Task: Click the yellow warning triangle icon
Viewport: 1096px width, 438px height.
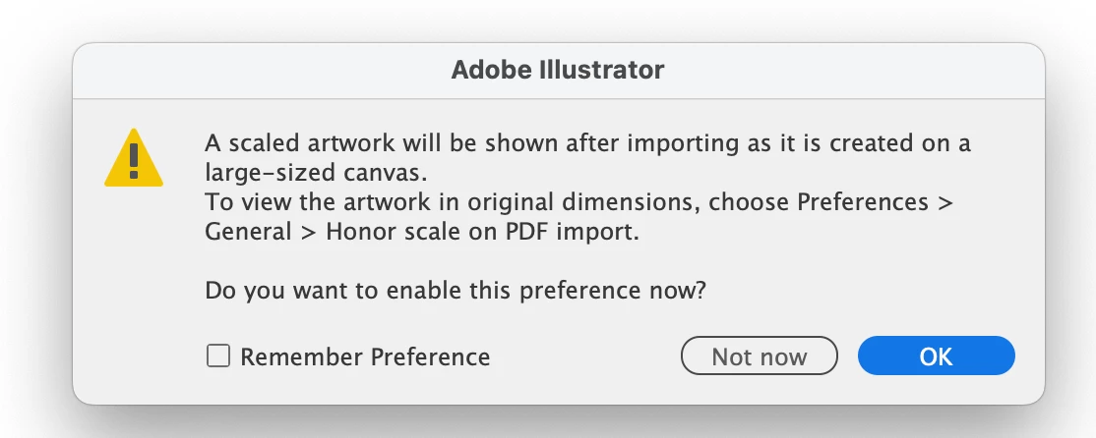Action: [135, 160]
